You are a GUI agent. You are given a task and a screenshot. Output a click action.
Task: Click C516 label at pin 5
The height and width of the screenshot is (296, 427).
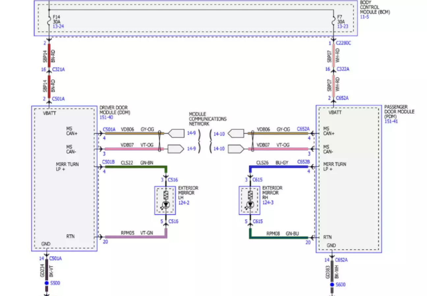[173, 221]
